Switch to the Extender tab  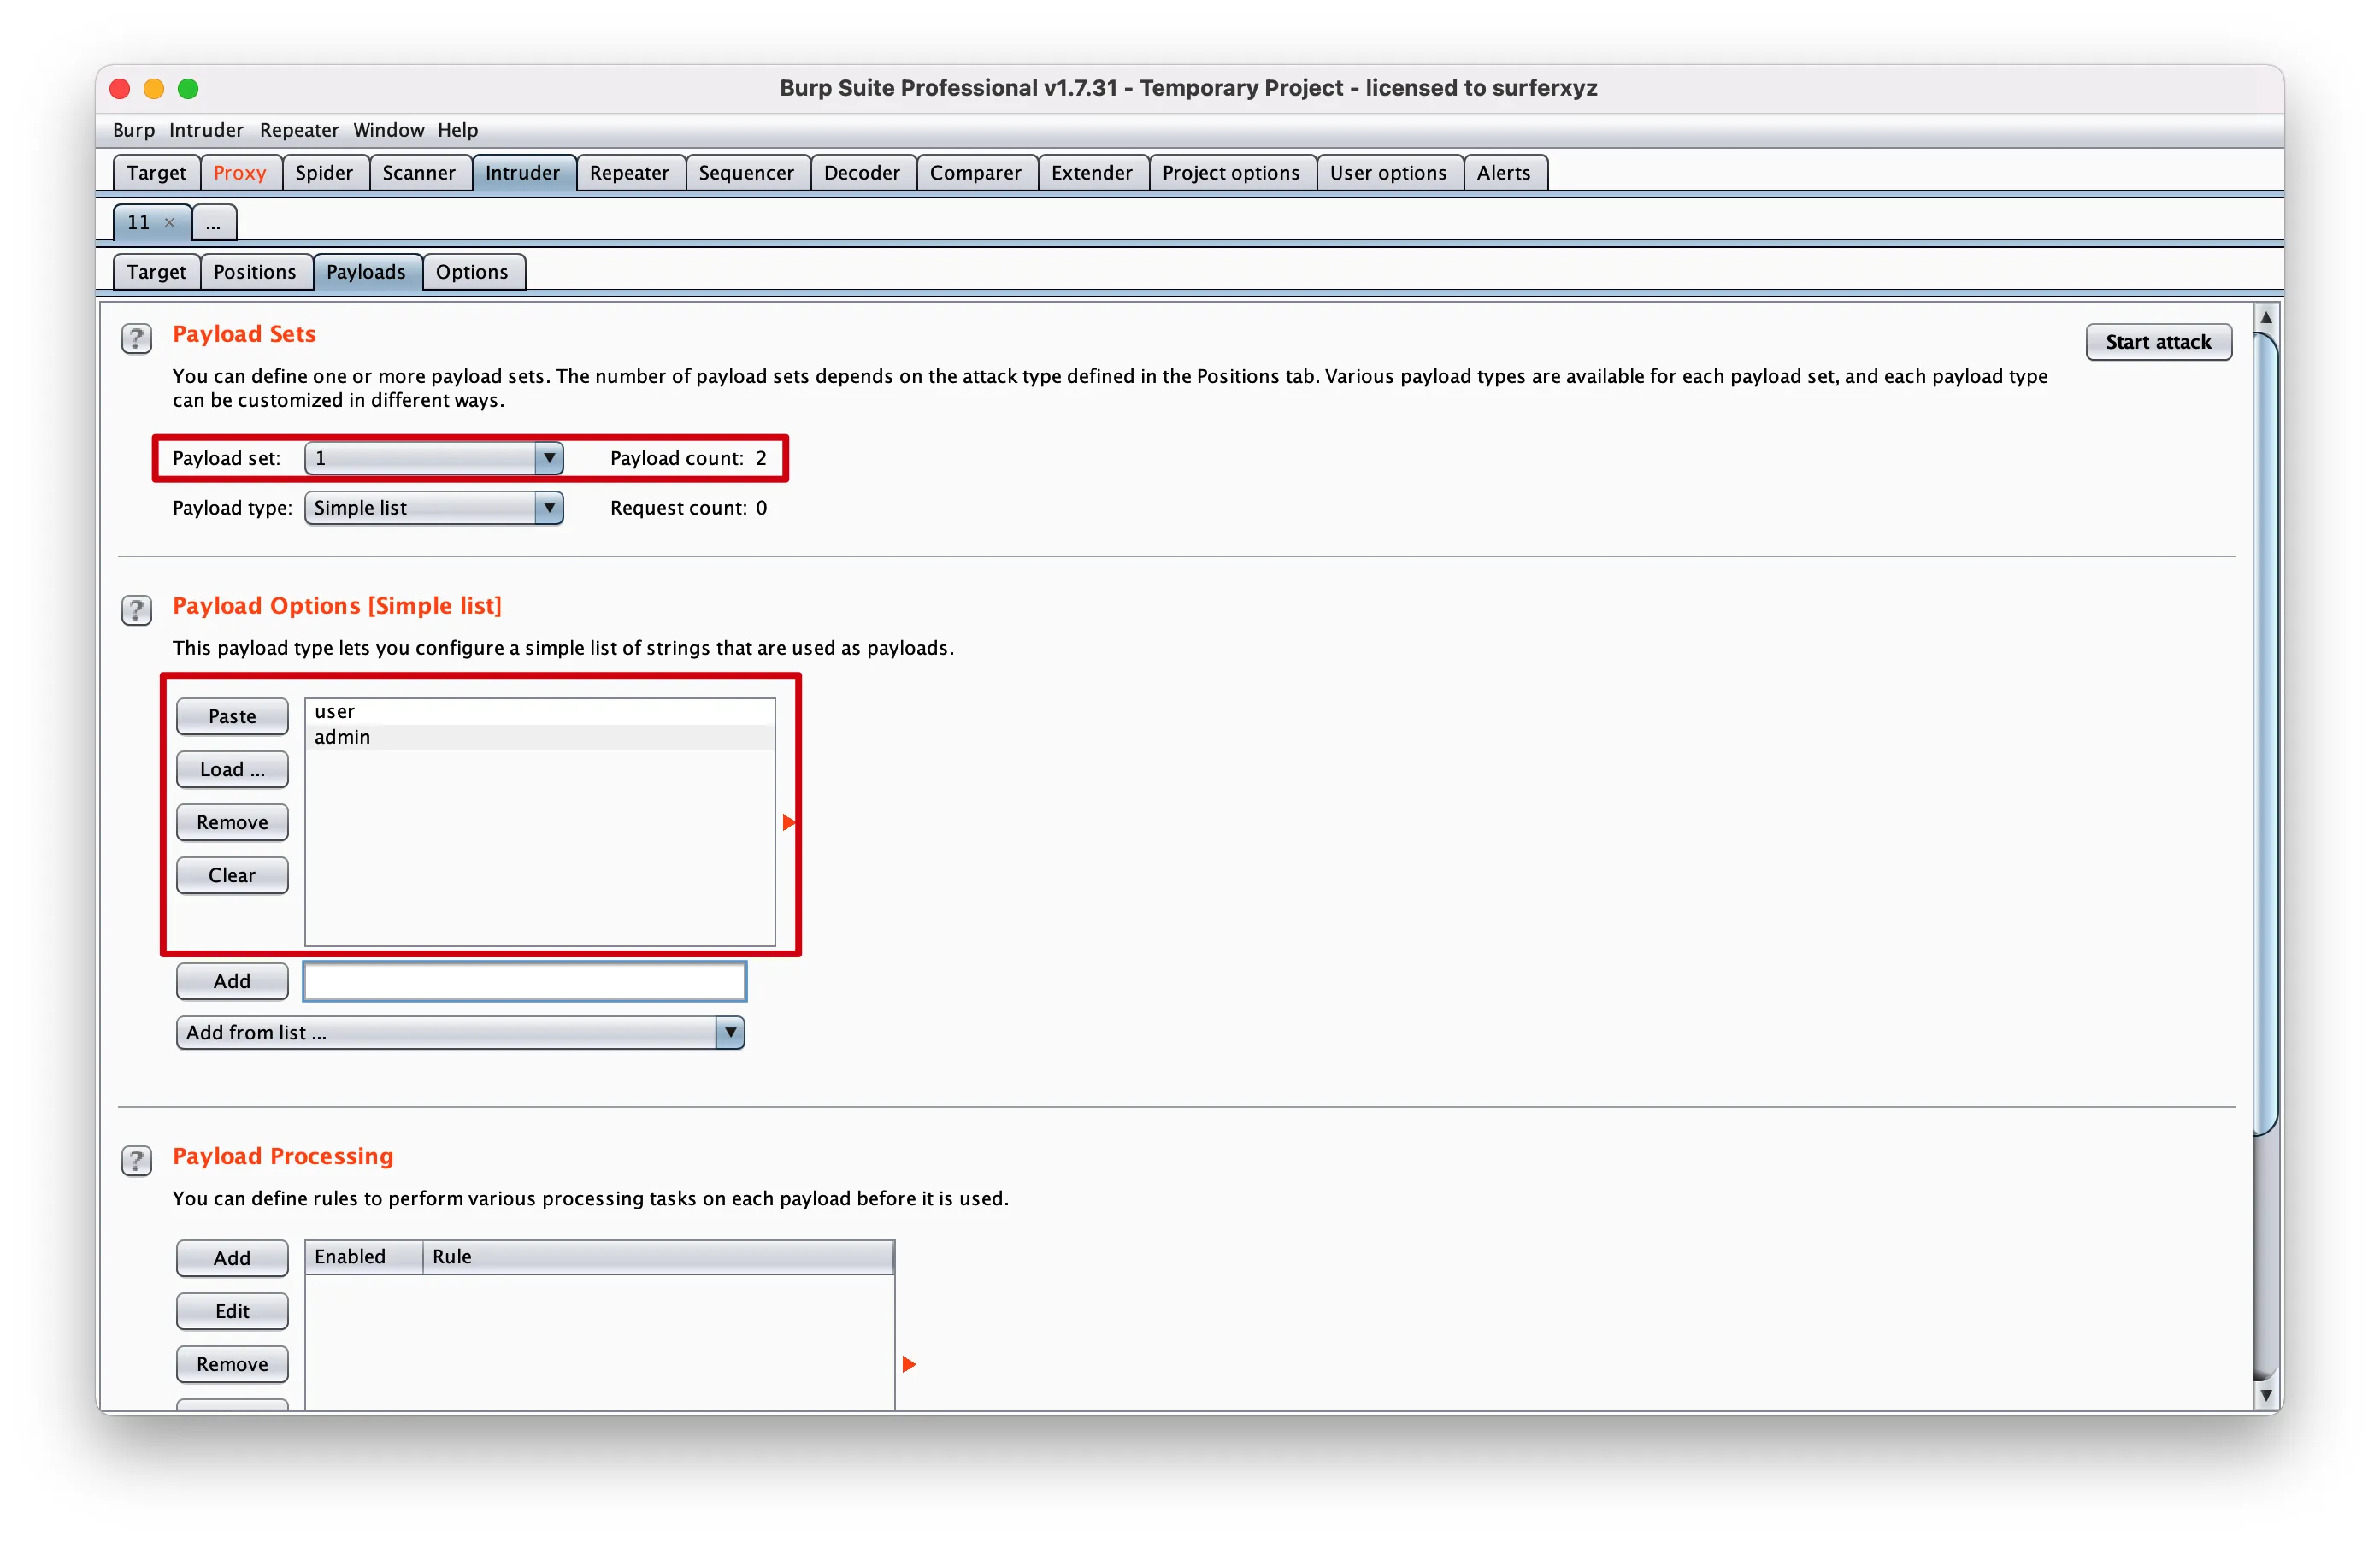pyautogui.click(x=1092, y=173)
